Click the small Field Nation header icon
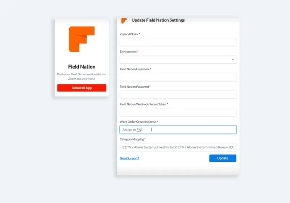The image size is (290, 203). point(124,21)
